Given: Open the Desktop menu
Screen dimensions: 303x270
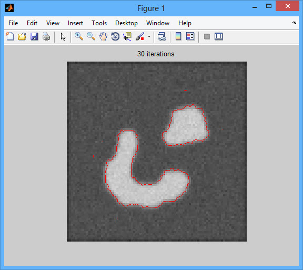Looking at the screenshot, I should click(126, 23).
